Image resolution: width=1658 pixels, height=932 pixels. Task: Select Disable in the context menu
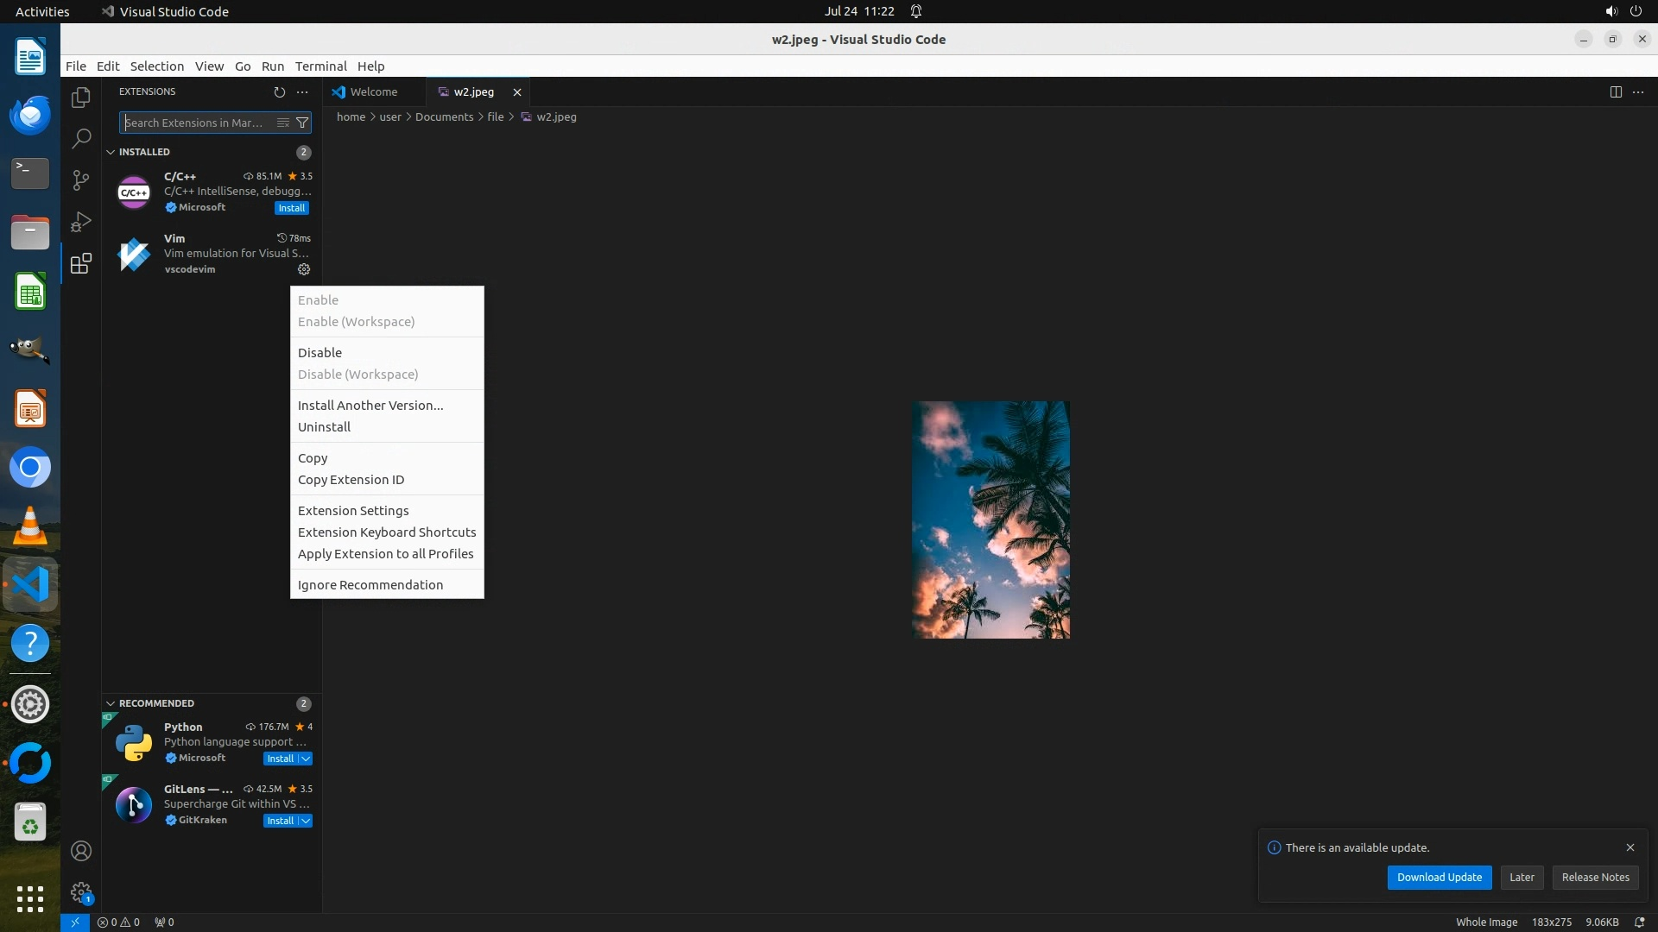(320, 352)
